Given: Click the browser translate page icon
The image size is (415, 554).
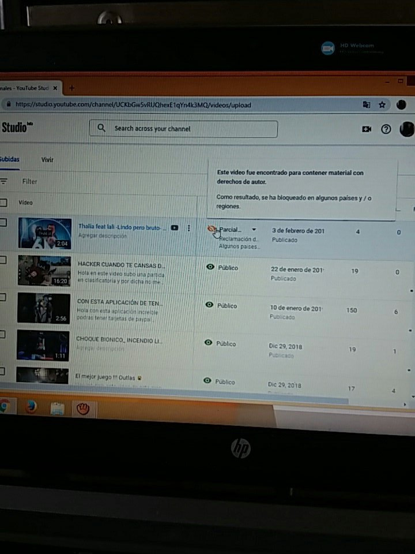Looking at the screenshot, I should pos(367,104).
